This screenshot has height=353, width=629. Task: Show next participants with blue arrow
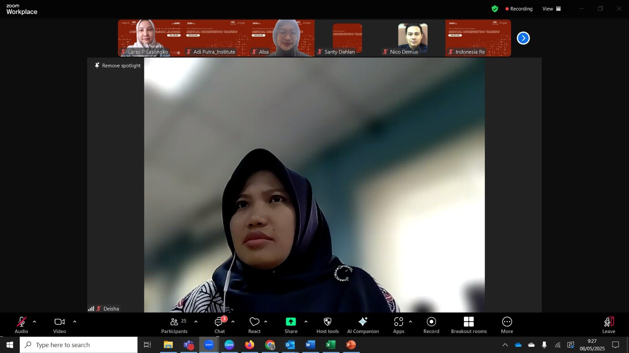coord(523,38)
